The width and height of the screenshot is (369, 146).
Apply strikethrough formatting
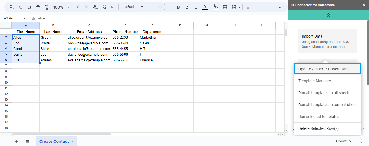pyautogui.click(x=196, y=7)
